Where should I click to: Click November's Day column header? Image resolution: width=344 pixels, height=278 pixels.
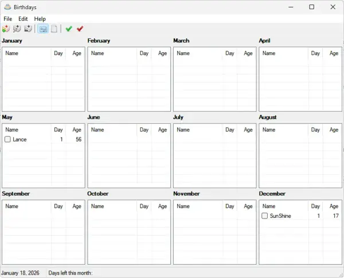coord(230,206)
